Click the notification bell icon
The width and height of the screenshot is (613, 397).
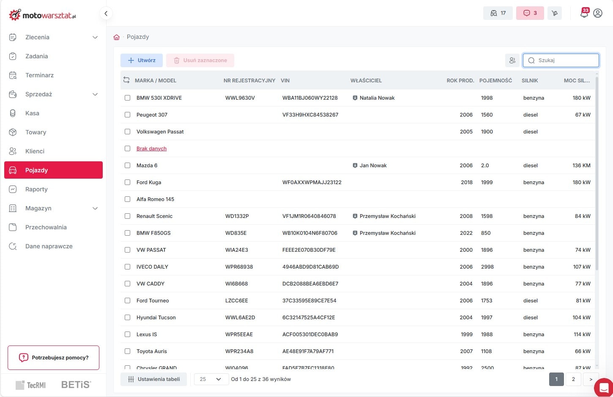[584, 14]
